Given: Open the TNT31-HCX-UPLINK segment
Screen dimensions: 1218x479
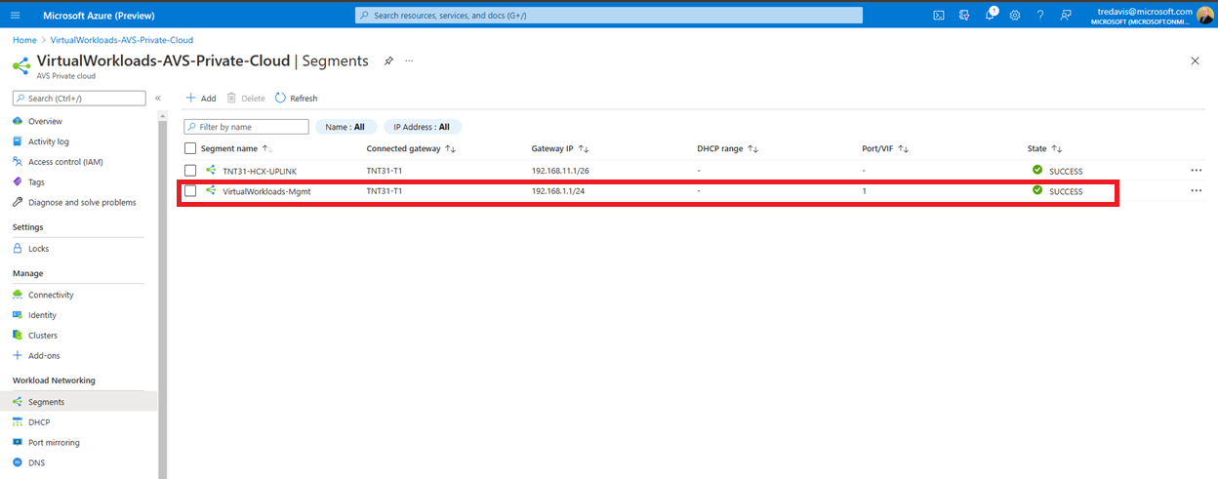Looking at the screenshot, I should click(x=260, y=171).
